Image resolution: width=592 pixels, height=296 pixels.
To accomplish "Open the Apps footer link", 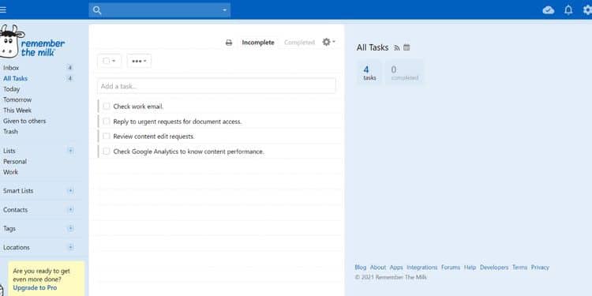I will 396,267.
